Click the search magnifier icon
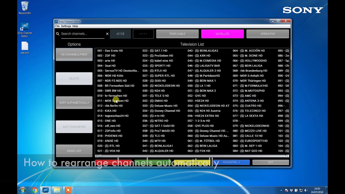Image resolution: width=345 pixels, height=194 pixels. [58, 34]
